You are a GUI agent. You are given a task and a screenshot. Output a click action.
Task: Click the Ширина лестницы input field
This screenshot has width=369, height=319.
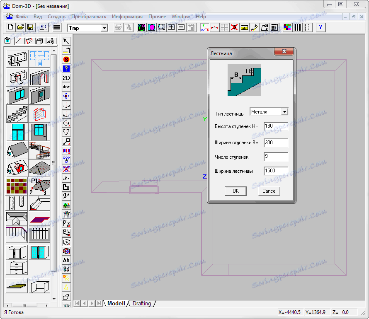point(276,171)
